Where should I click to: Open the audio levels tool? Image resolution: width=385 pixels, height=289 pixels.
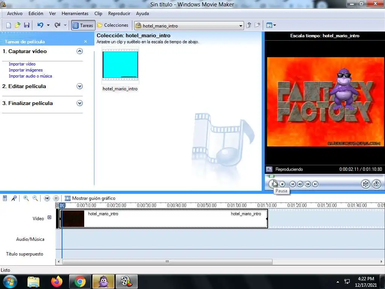(5, 198)
